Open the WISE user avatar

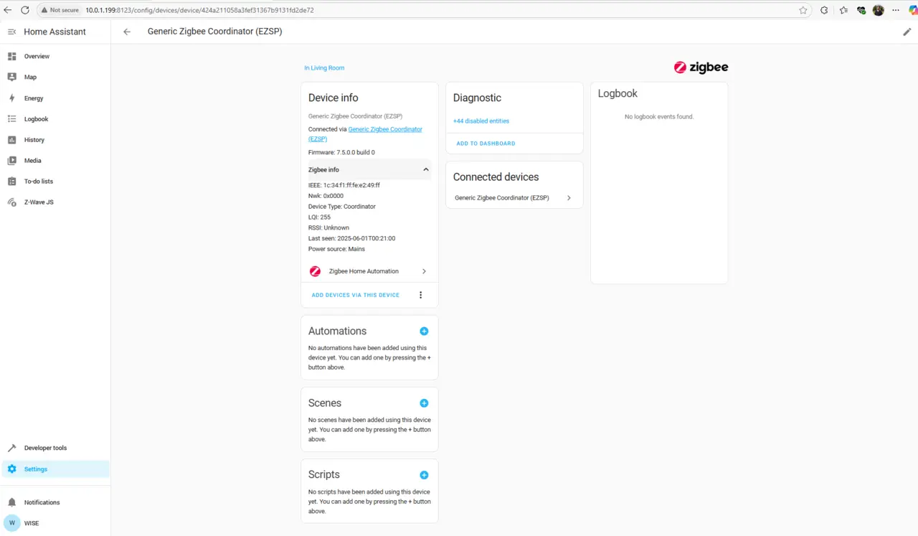coord(11,523)
